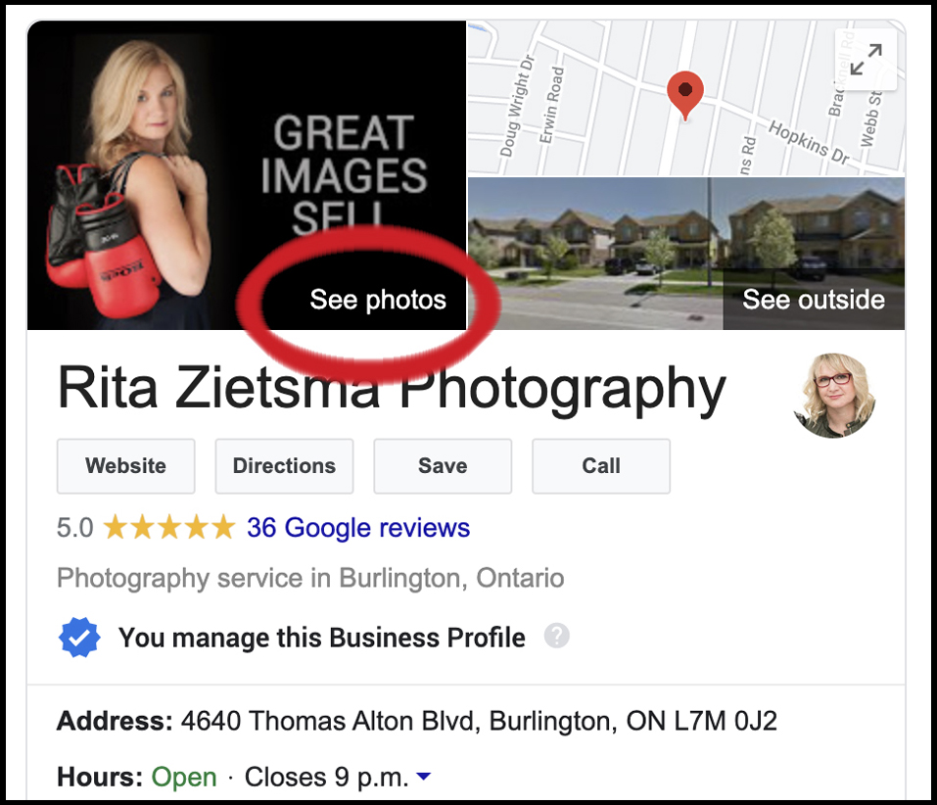The height and width of the screenshot is (805, 937).
Task: Click the Website button
Action: [126, 466]
